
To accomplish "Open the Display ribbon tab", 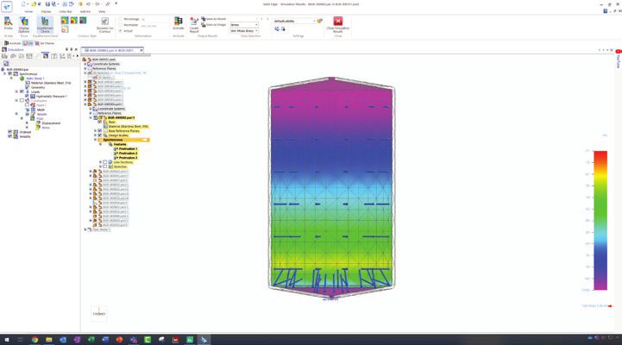I will coord(46,12).
